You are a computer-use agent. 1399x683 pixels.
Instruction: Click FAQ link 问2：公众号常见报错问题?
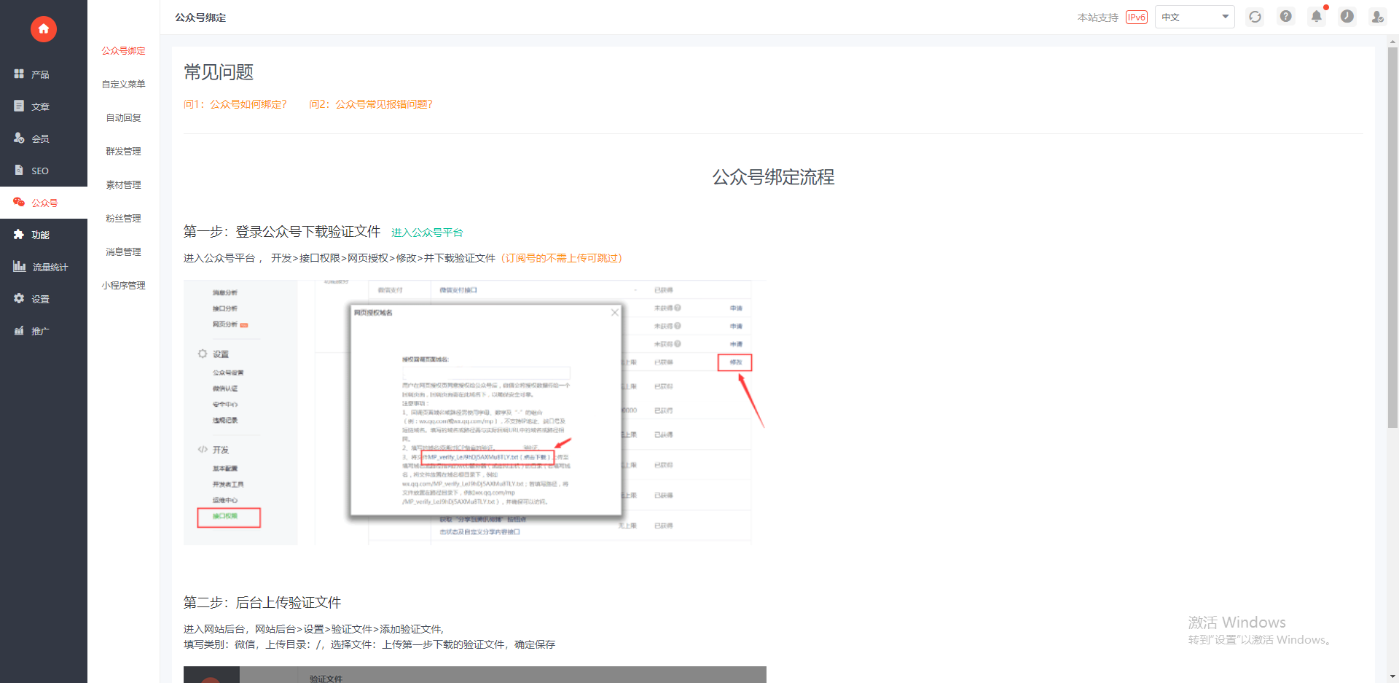(371, 104)
